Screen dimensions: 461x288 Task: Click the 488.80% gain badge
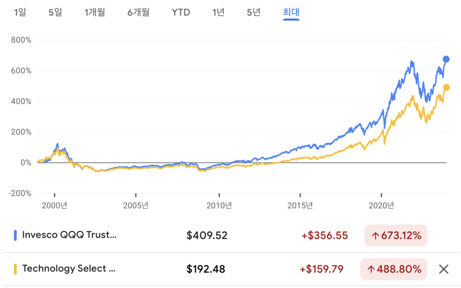393,269
